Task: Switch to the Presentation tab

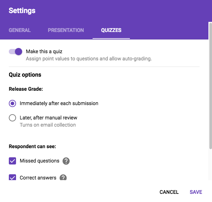Action: click(66, 30)
